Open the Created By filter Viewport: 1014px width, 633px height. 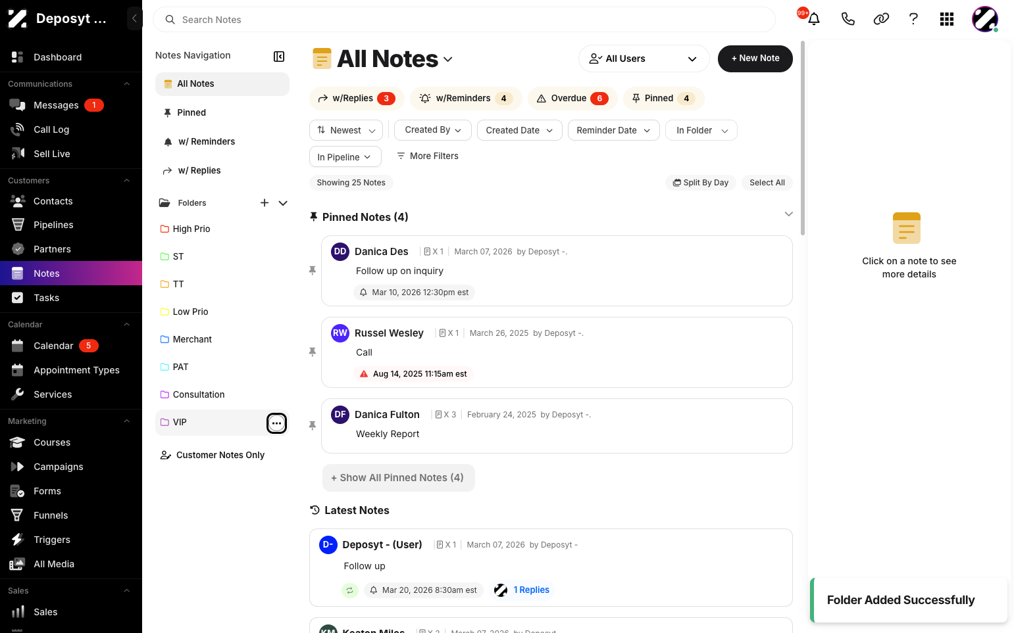click(433, 130)
